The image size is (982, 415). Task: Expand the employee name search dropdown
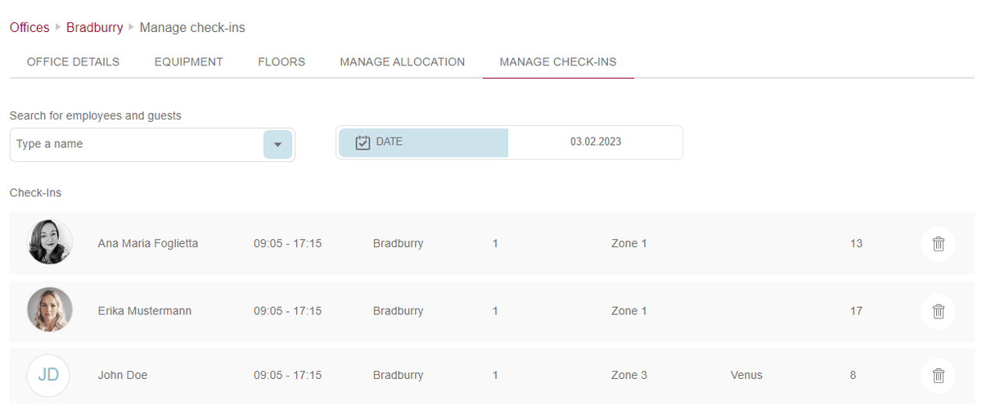277,145
